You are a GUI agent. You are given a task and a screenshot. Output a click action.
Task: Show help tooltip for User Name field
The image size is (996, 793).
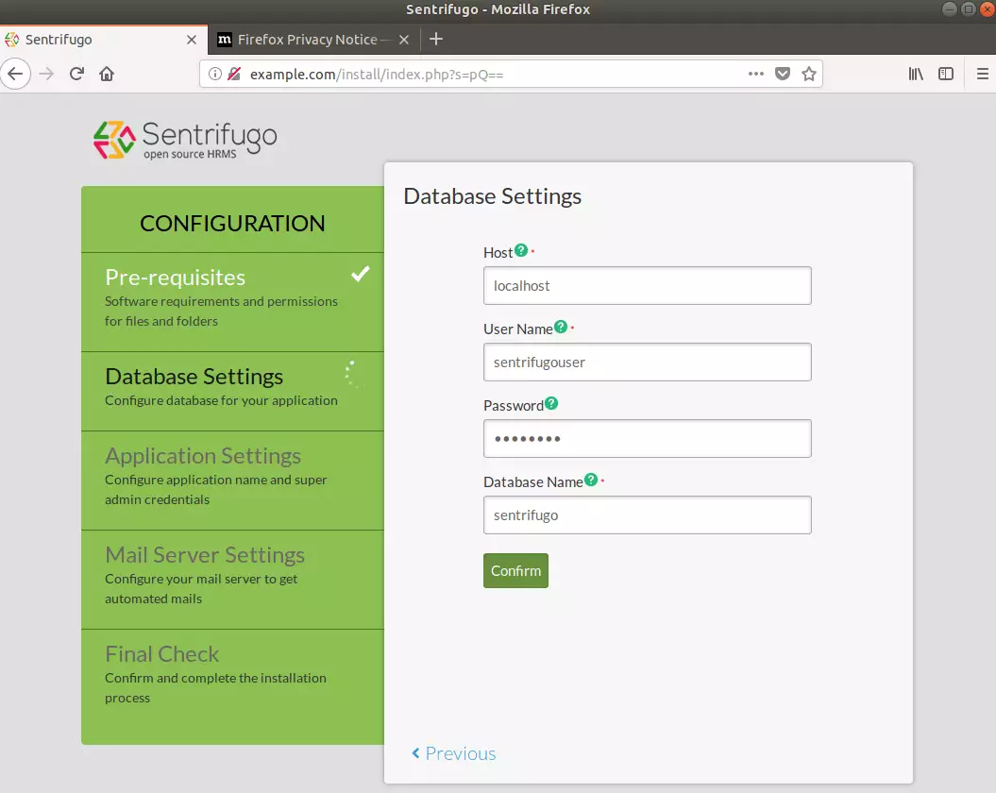pos(560,327)
